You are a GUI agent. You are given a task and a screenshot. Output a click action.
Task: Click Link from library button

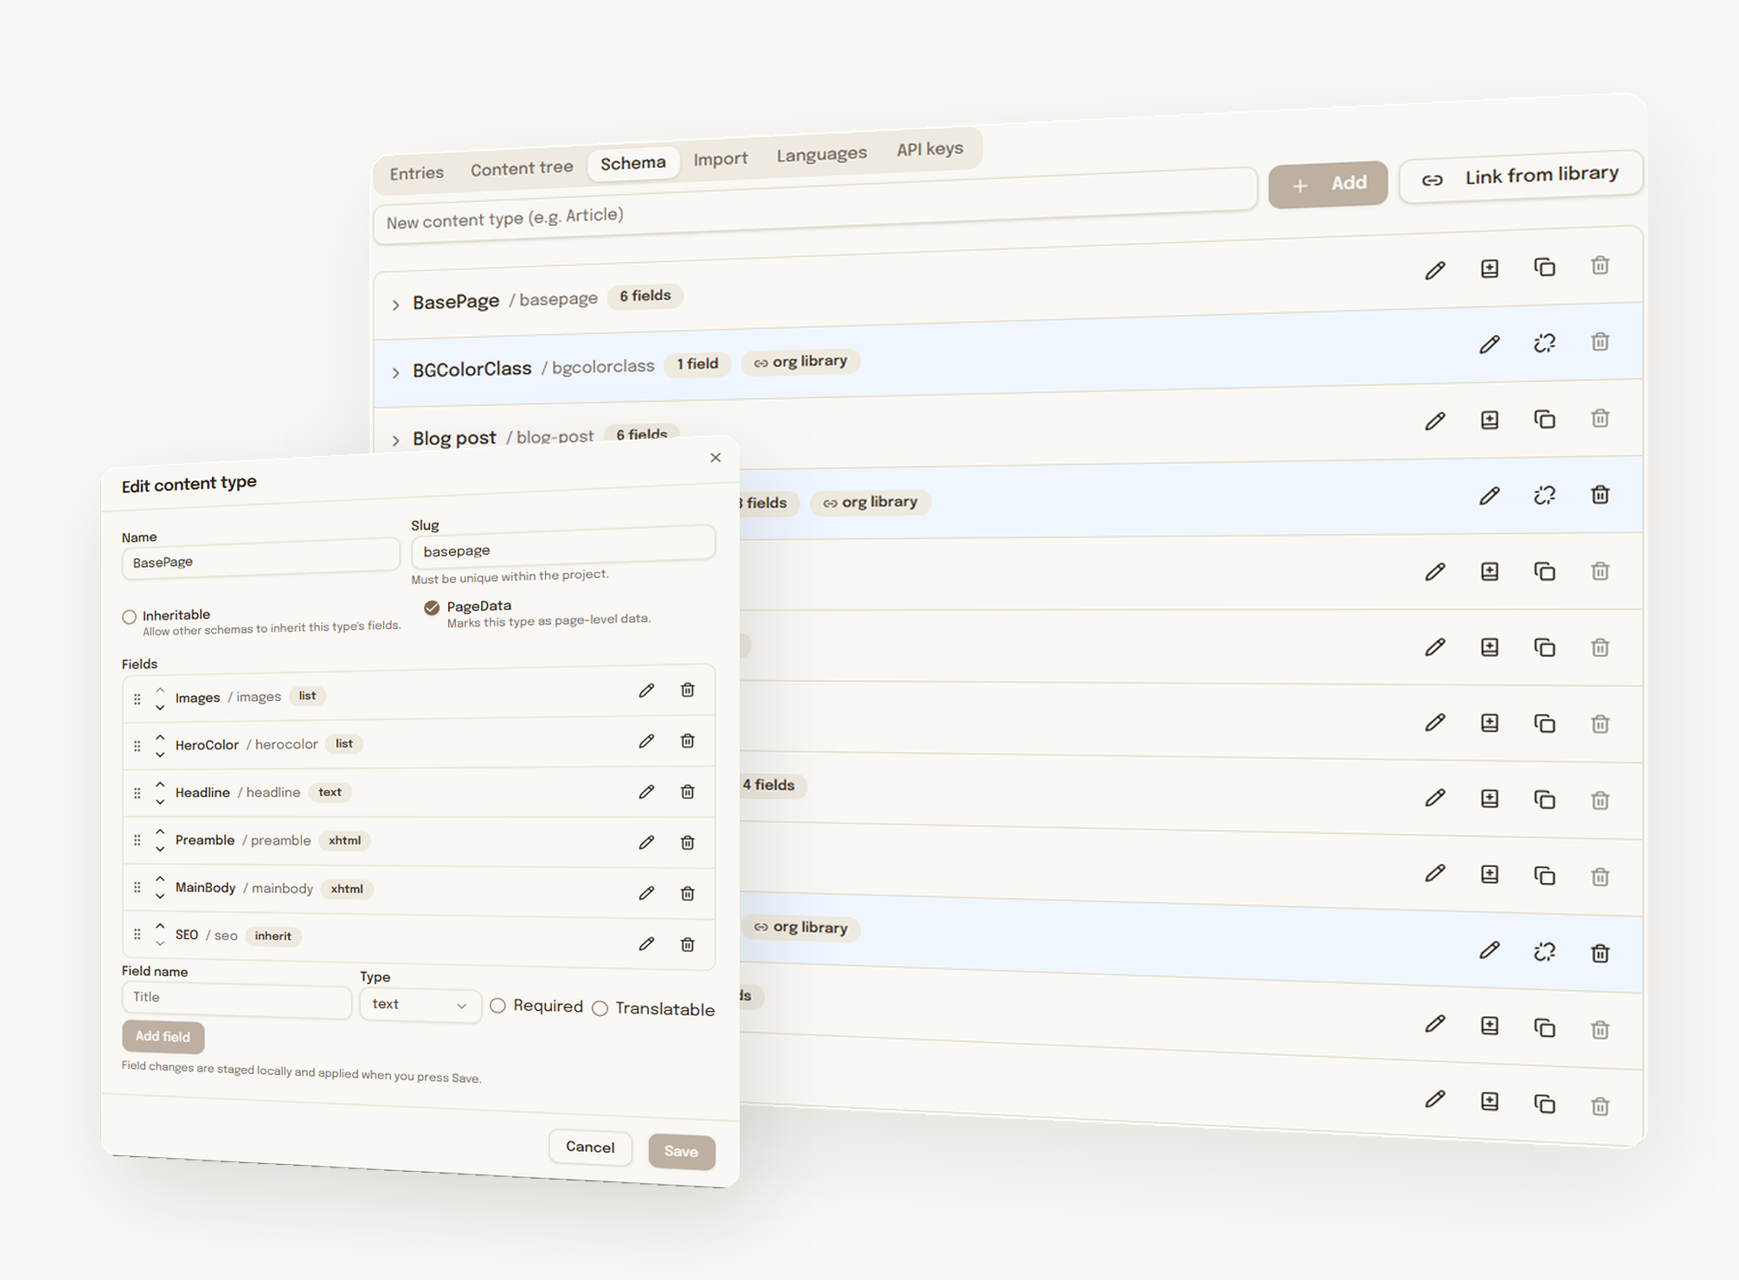click(1520, 177)
